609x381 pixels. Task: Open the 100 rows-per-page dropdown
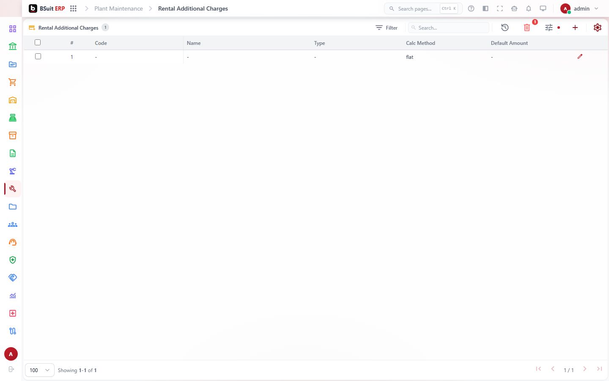[x=40, y=370]
